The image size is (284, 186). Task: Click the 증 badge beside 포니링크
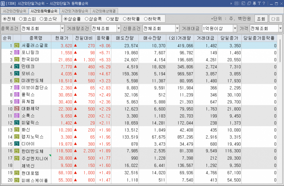[16, 53]
